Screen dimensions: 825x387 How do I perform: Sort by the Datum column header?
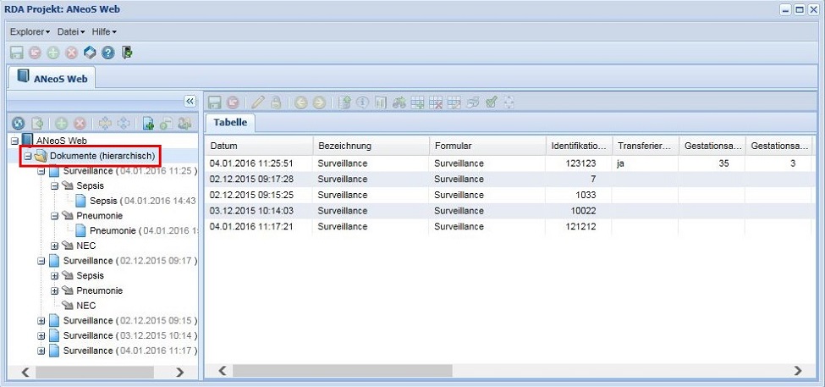click(258, 146)
